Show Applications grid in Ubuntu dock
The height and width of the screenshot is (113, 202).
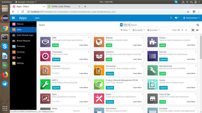(5, 108)
